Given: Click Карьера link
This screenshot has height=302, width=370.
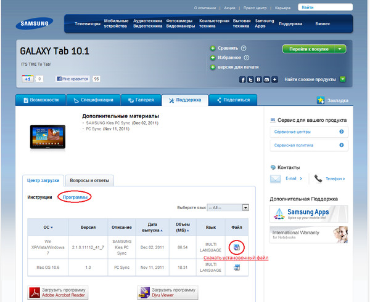Looking at the screenshot, I should point(282,8).
